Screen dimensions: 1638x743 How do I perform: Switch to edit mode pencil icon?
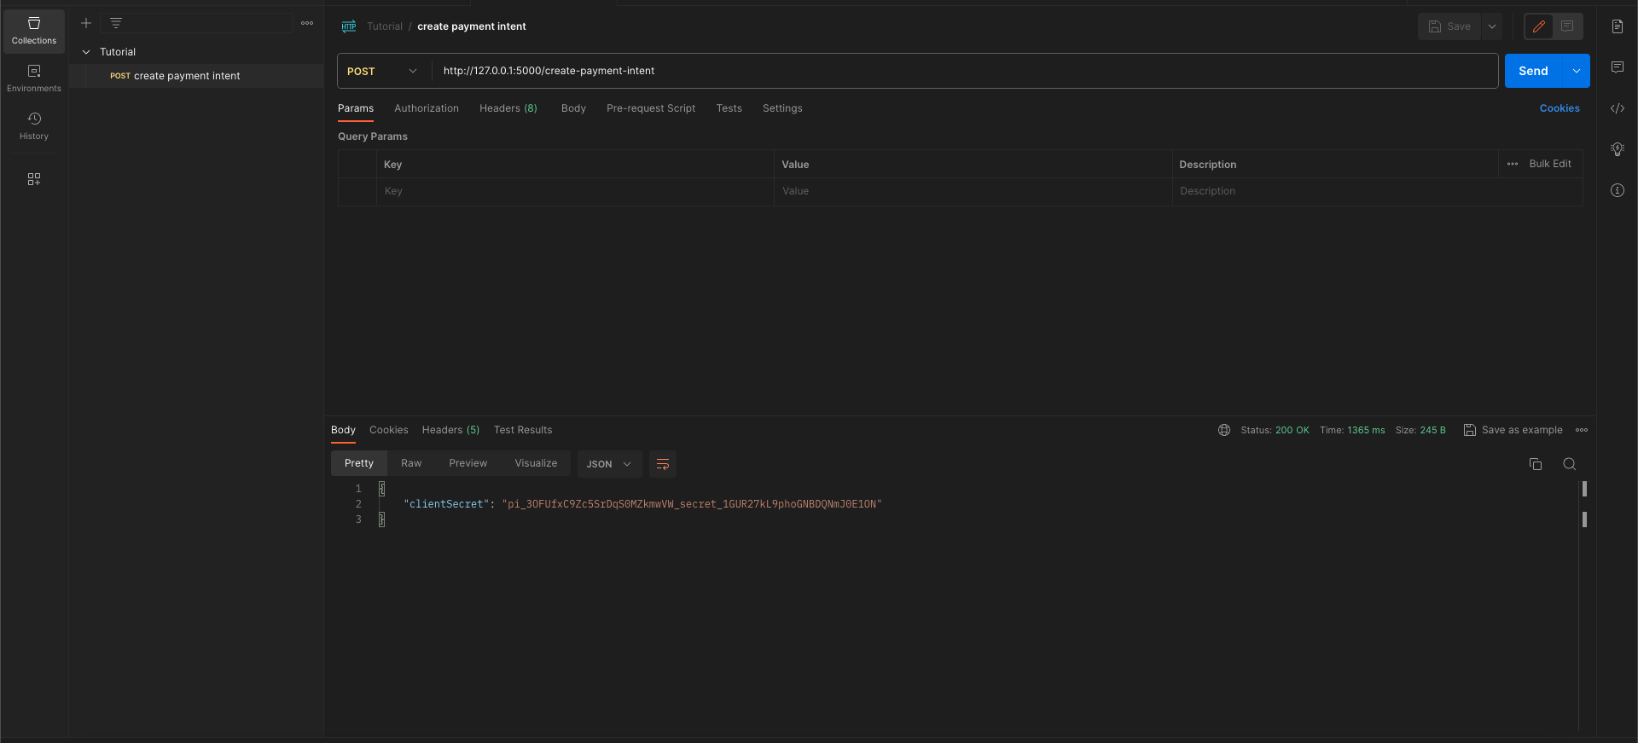pyautogui.click(x=1539, y=26)
